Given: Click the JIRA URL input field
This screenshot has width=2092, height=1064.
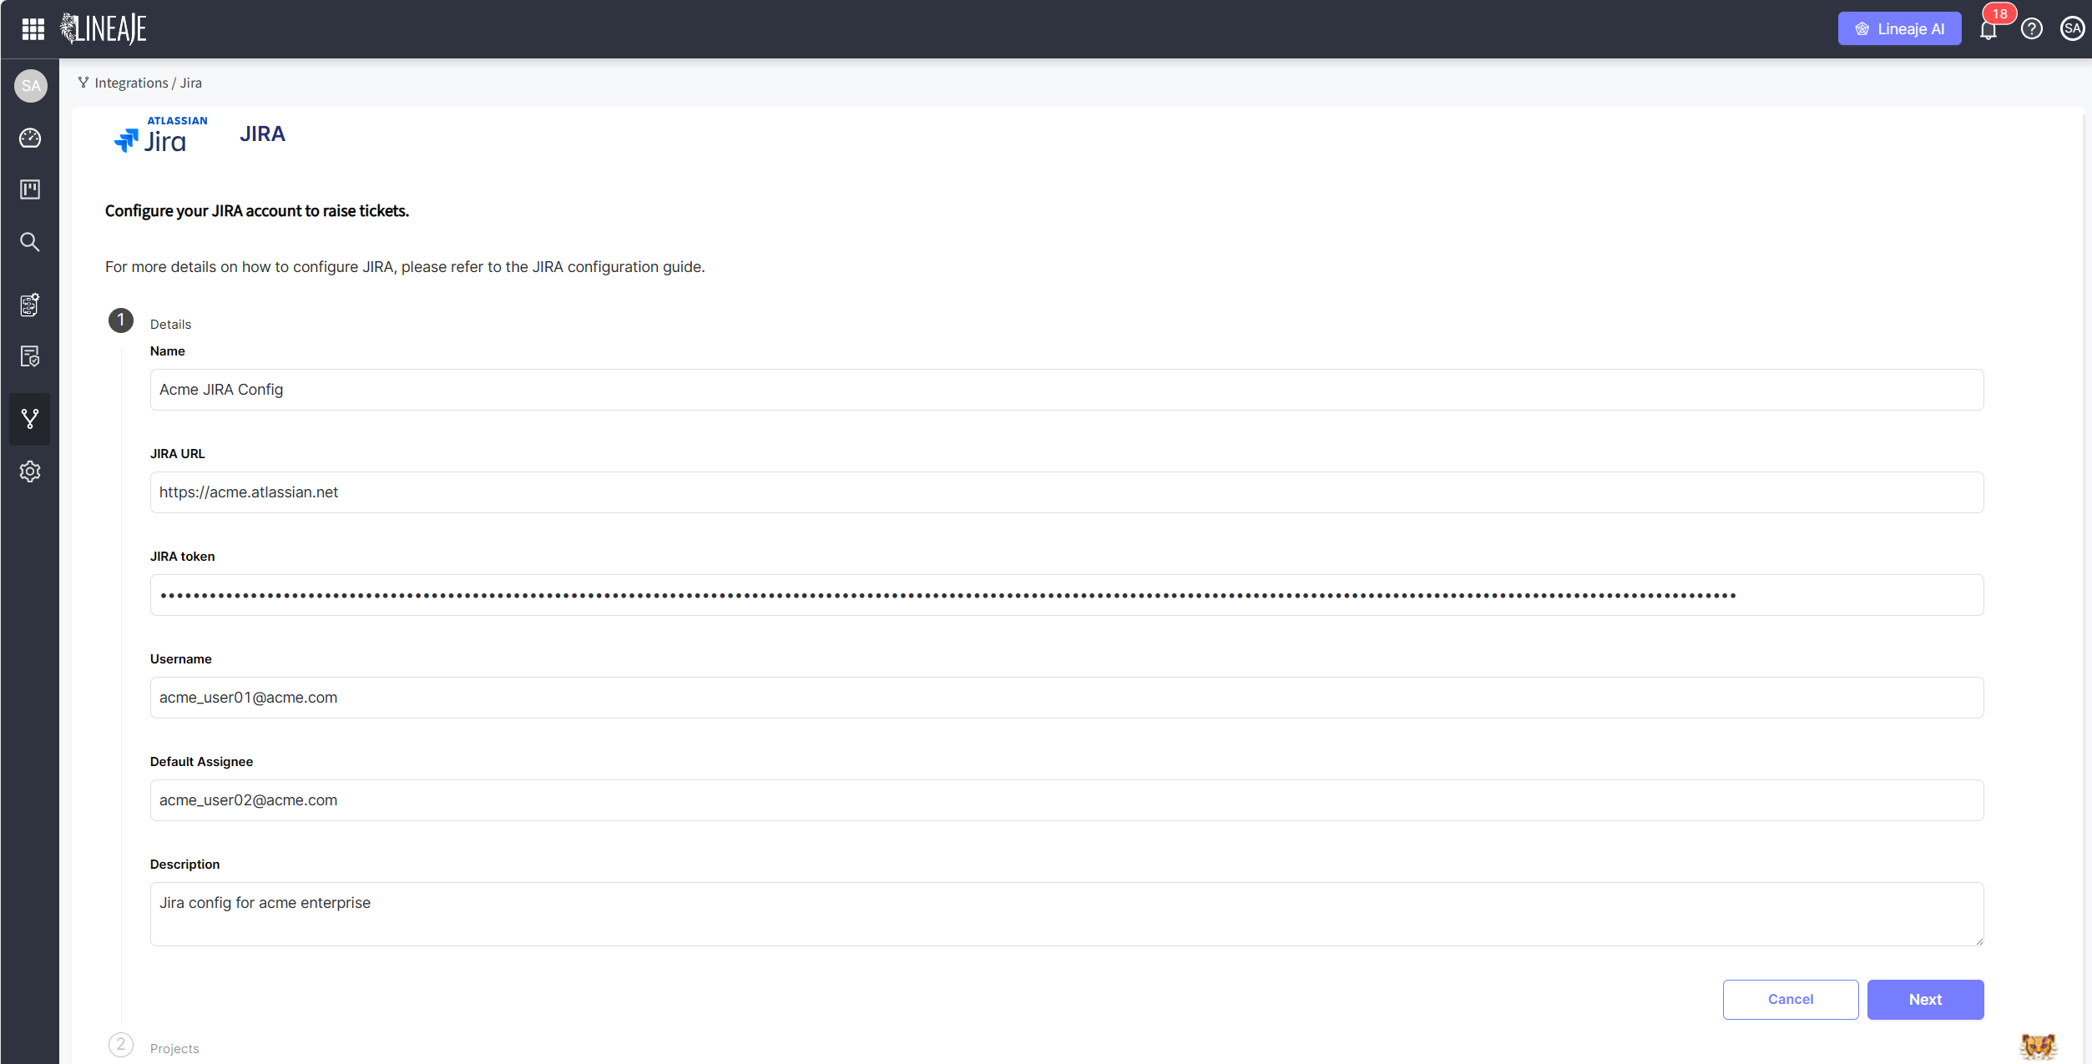Looking at the screenshot, I should click(x=1066, y=492).
